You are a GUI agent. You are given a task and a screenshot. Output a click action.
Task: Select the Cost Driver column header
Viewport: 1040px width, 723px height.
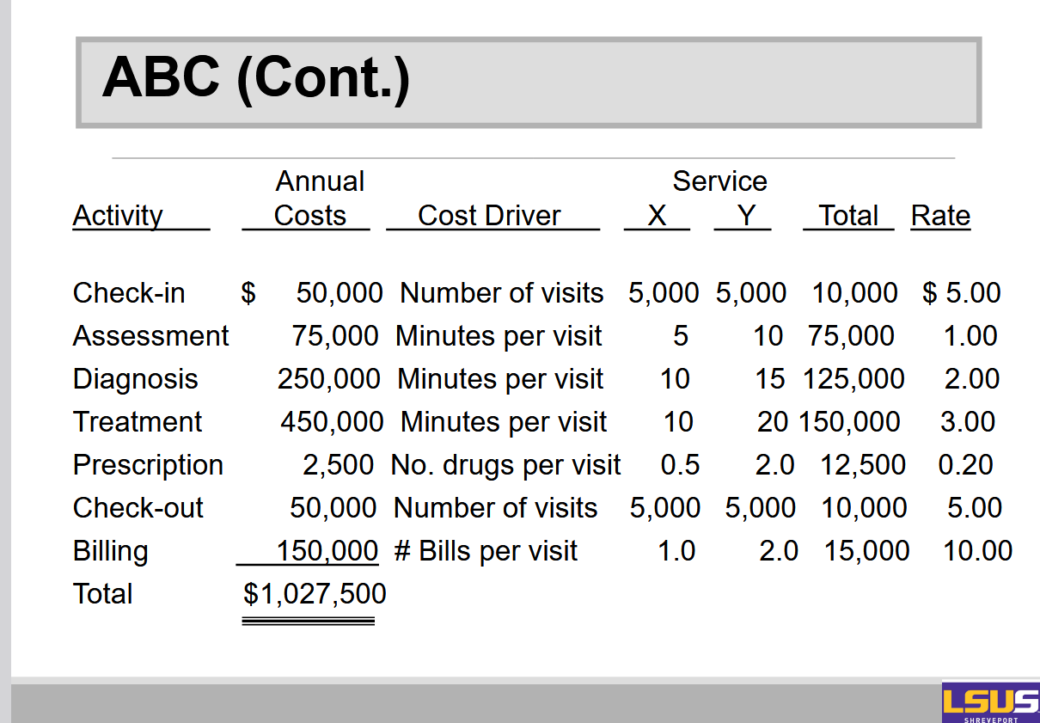tap(489, 216)
